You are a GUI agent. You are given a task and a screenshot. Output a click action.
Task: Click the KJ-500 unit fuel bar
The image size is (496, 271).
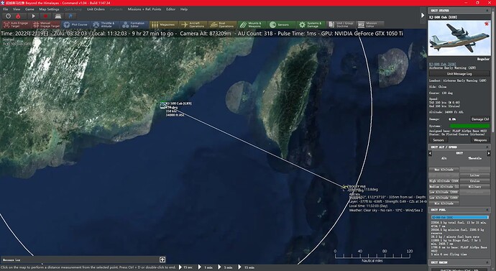(x=460, y=217)
